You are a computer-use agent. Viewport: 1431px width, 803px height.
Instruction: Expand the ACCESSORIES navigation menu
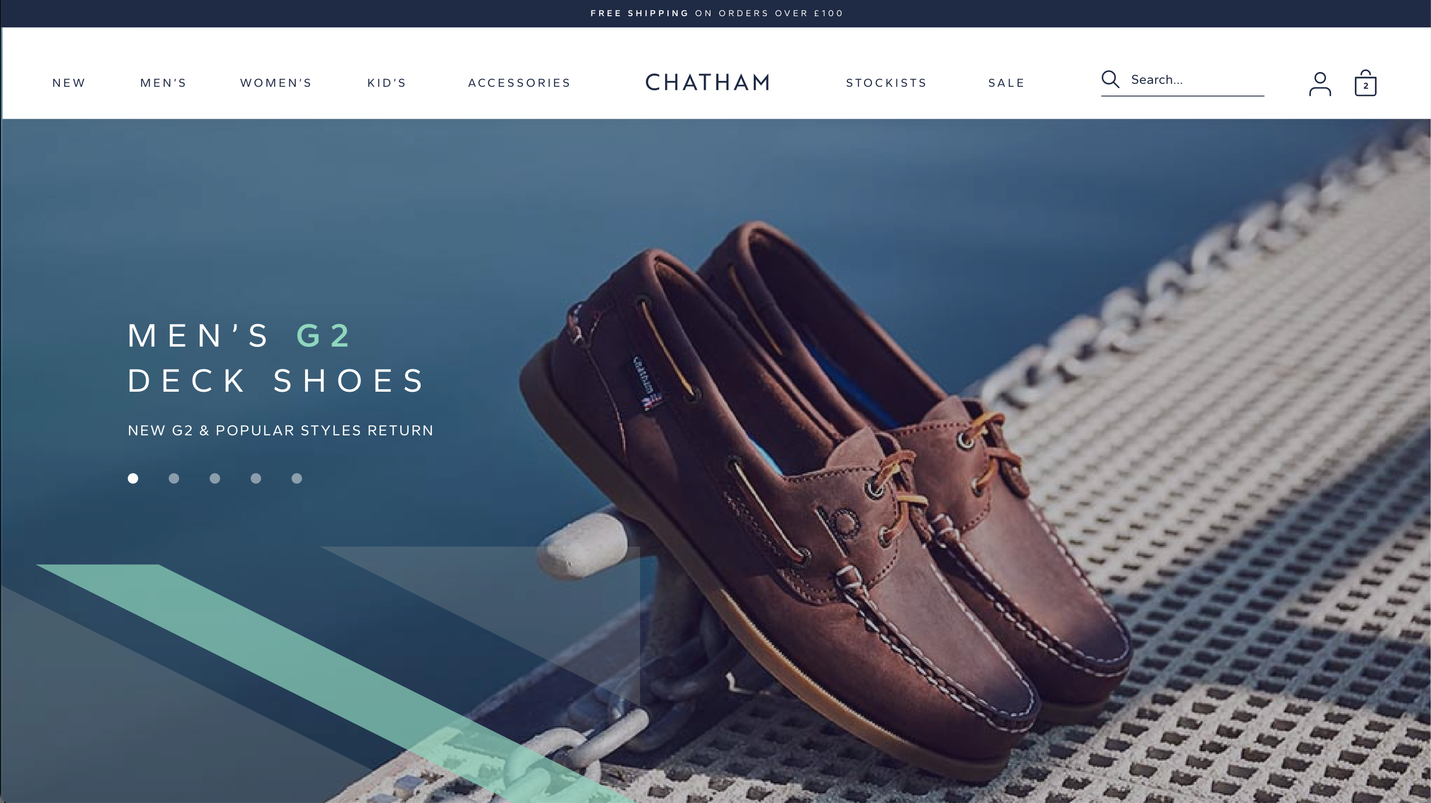tap(519, 83)
